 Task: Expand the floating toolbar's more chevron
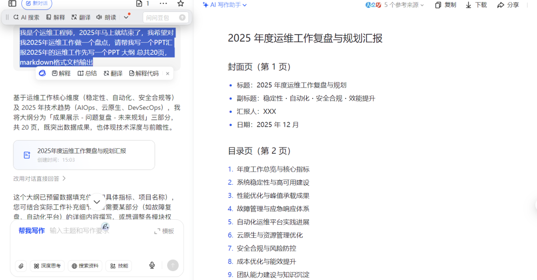(126, 17)
